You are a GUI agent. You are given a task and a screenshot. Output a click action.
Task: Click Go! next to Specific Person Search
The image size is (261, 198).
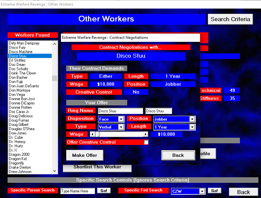103,191
